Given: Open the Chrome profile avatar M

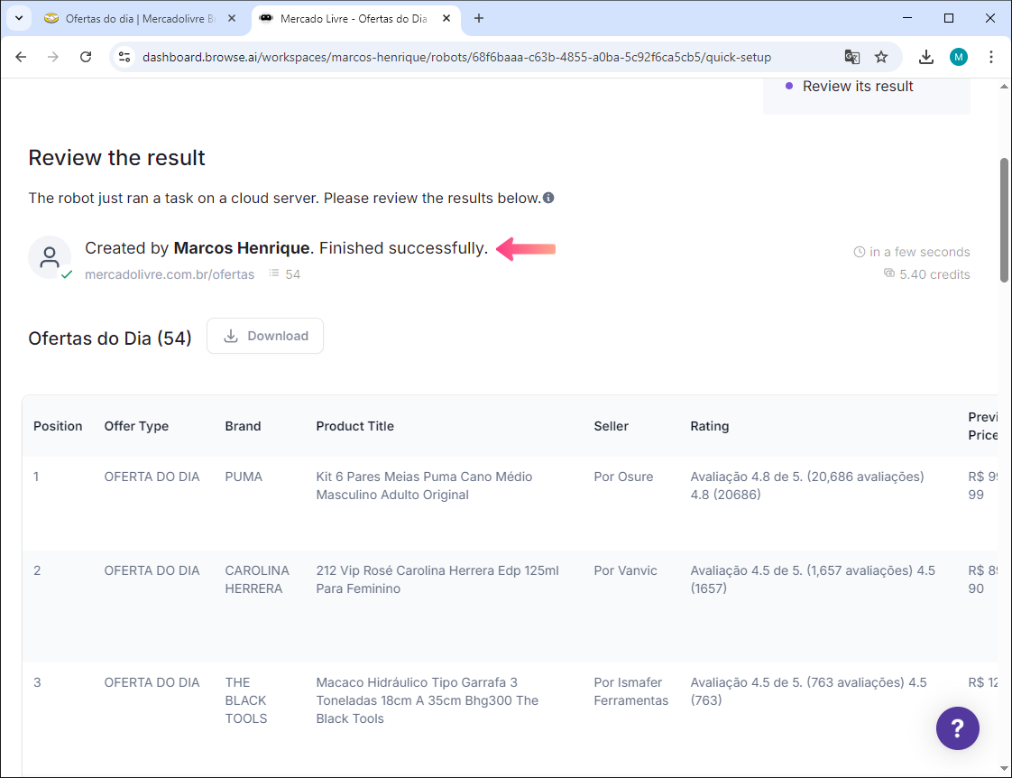Looking at the screenshot, I should coord(959,57).
